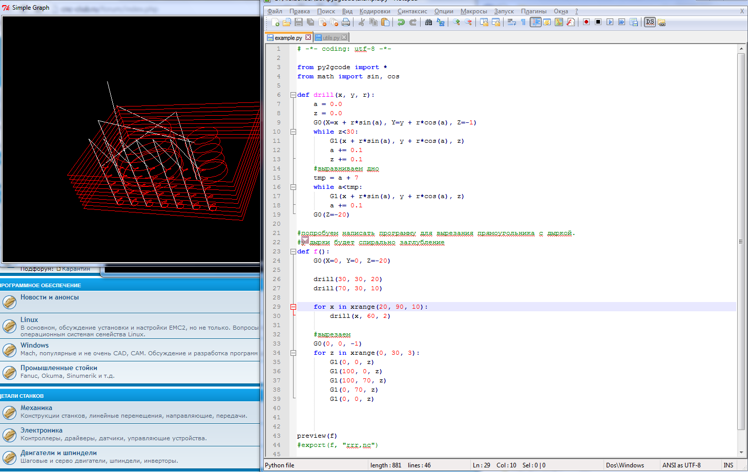Collapse the def f() fold at line 23
The image size is (748, 472).
tap(293, 251)
